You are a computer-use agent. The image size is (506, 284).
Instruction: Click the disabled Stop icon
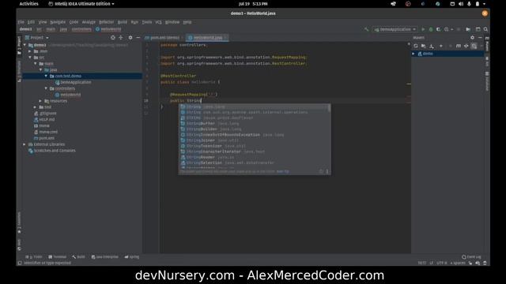(459, 29)
